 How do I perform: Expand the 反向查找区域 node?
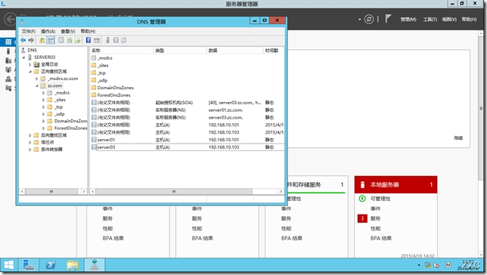[30, 135]
